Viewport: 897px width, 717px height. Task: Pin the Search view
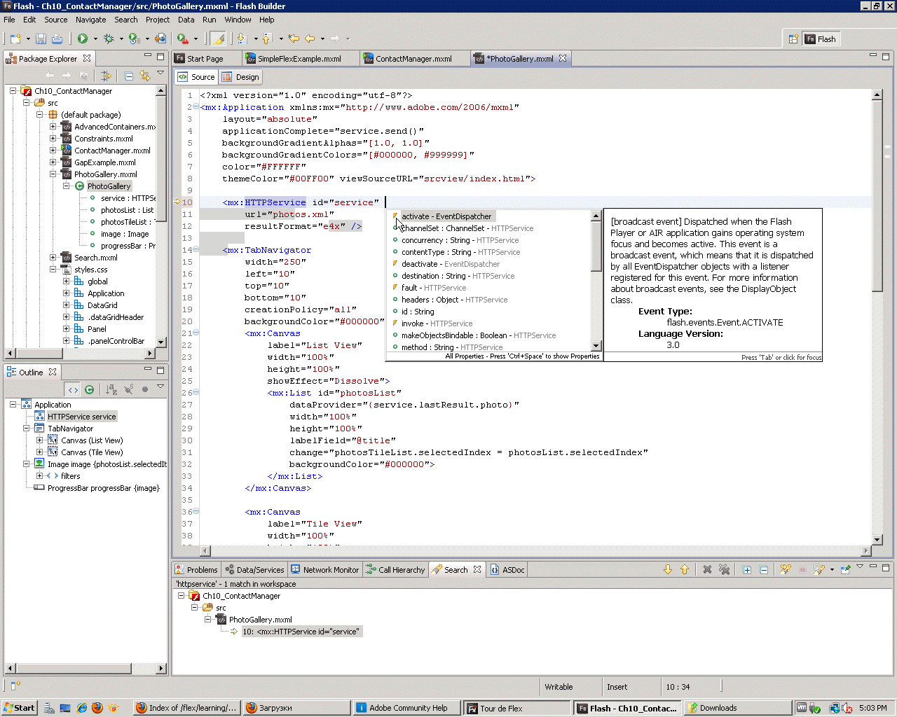846,570
